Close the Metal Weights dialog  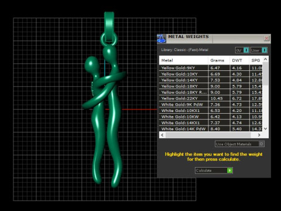coord(266,38)
